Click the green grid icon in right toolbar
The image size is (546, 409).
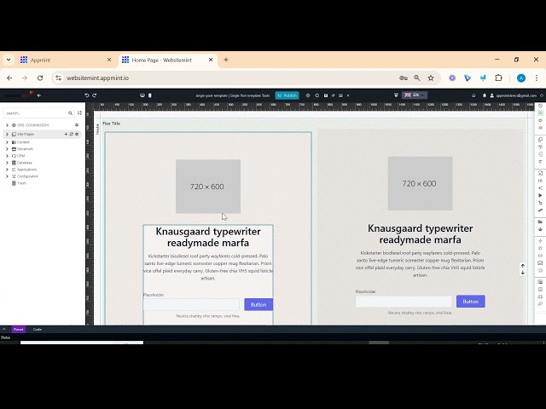pos(540,112)
